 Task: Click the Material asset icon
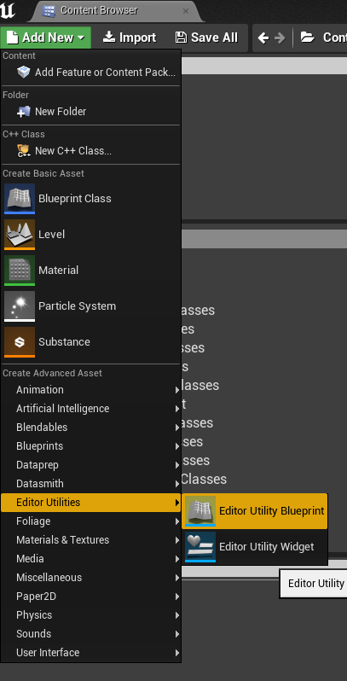(x=20, y=271)
